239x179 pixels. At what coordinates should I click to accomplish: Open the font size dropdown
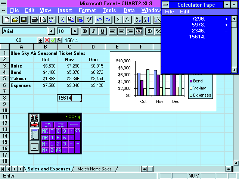(x=74, y=31)
